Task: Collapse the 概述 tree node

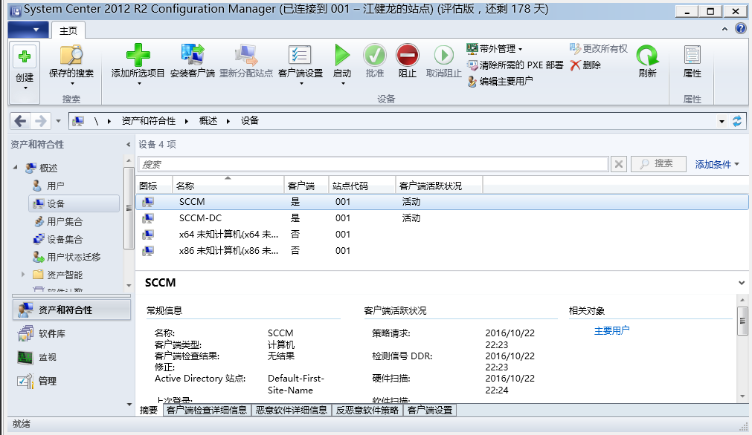Action: pos(16,168)
